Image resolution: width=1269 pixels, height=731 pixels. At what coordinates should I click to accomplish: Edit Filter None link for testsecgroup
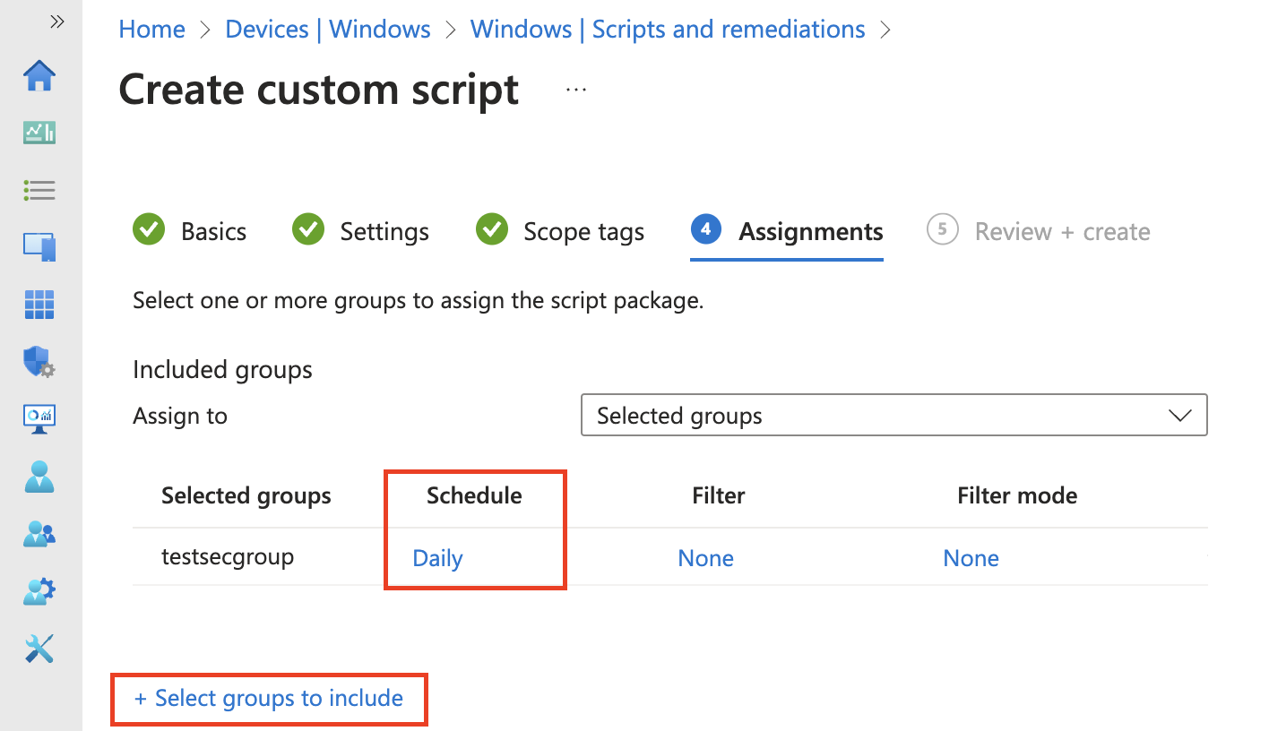[706, 558]
